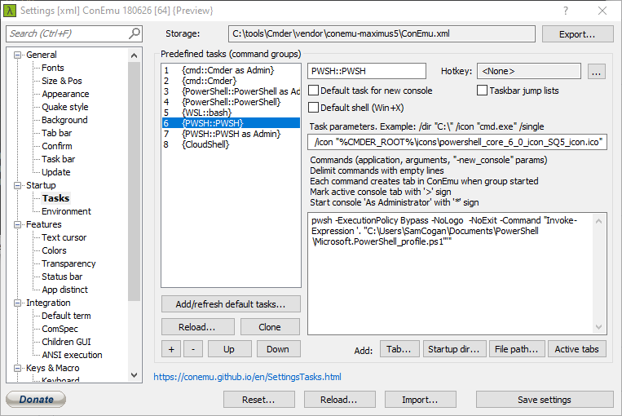
Task: Open ComSpec settings page
Action: pyautogui.click(x=60, y=329)
